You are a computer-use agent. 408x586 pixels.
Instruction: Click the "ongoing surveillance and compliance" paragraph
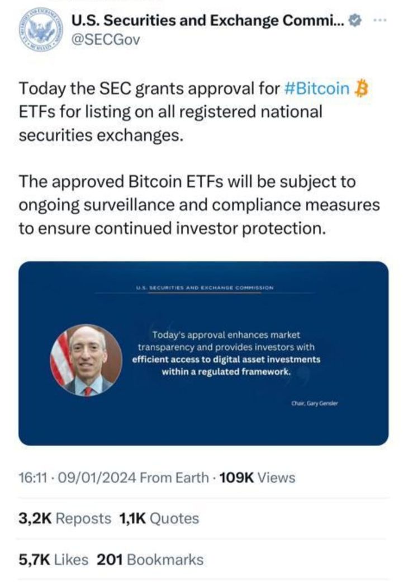199,205
